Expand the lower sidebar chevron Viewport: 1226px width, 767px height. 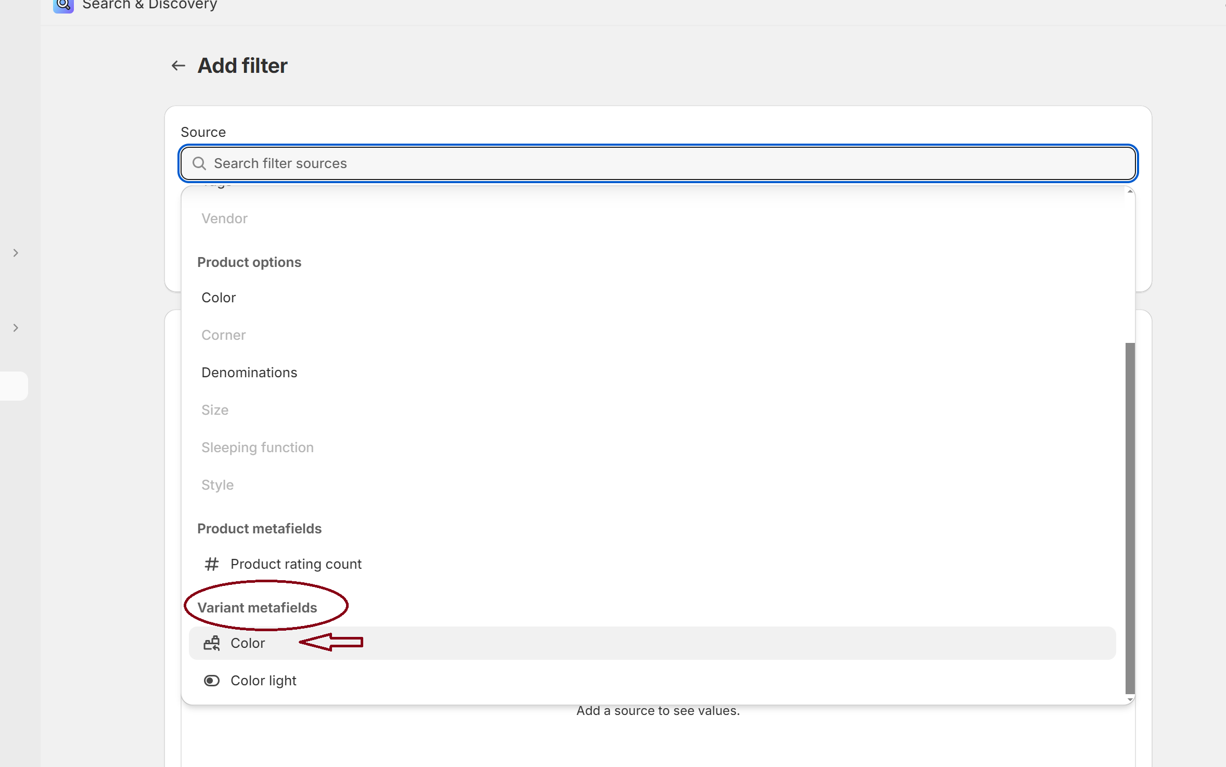point(15,328)
